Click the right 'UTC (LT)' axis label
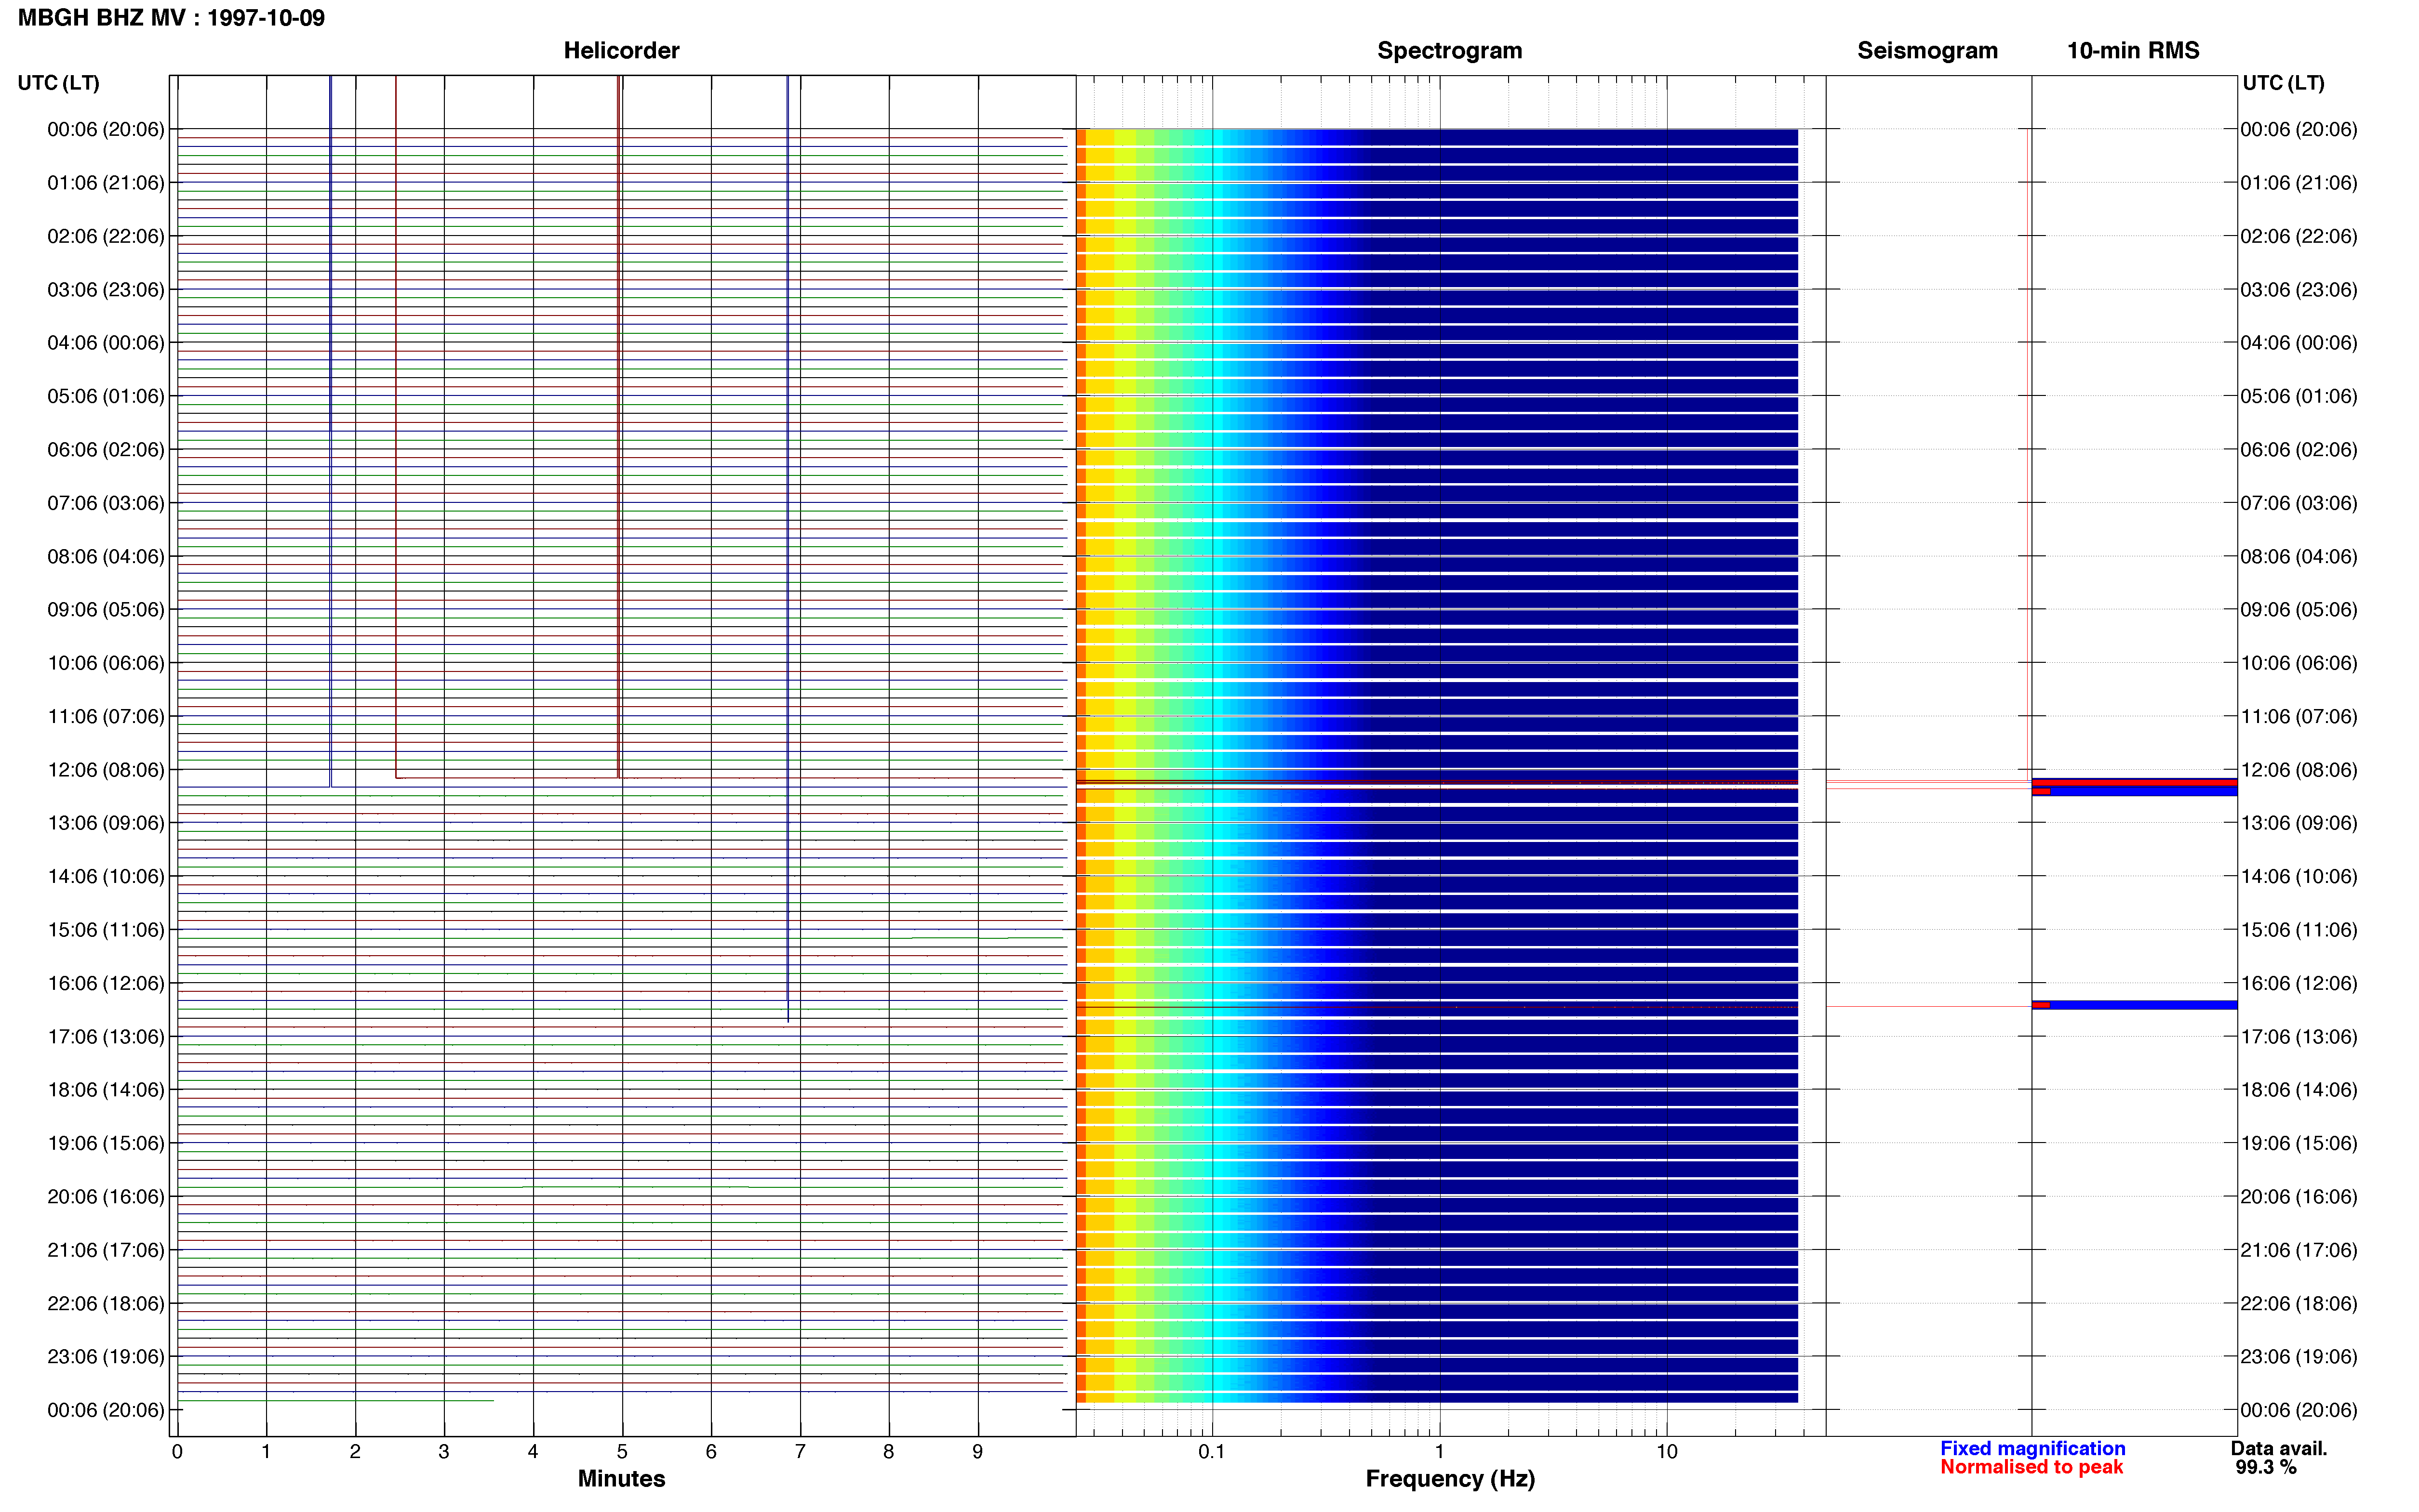 (2283, 83)
